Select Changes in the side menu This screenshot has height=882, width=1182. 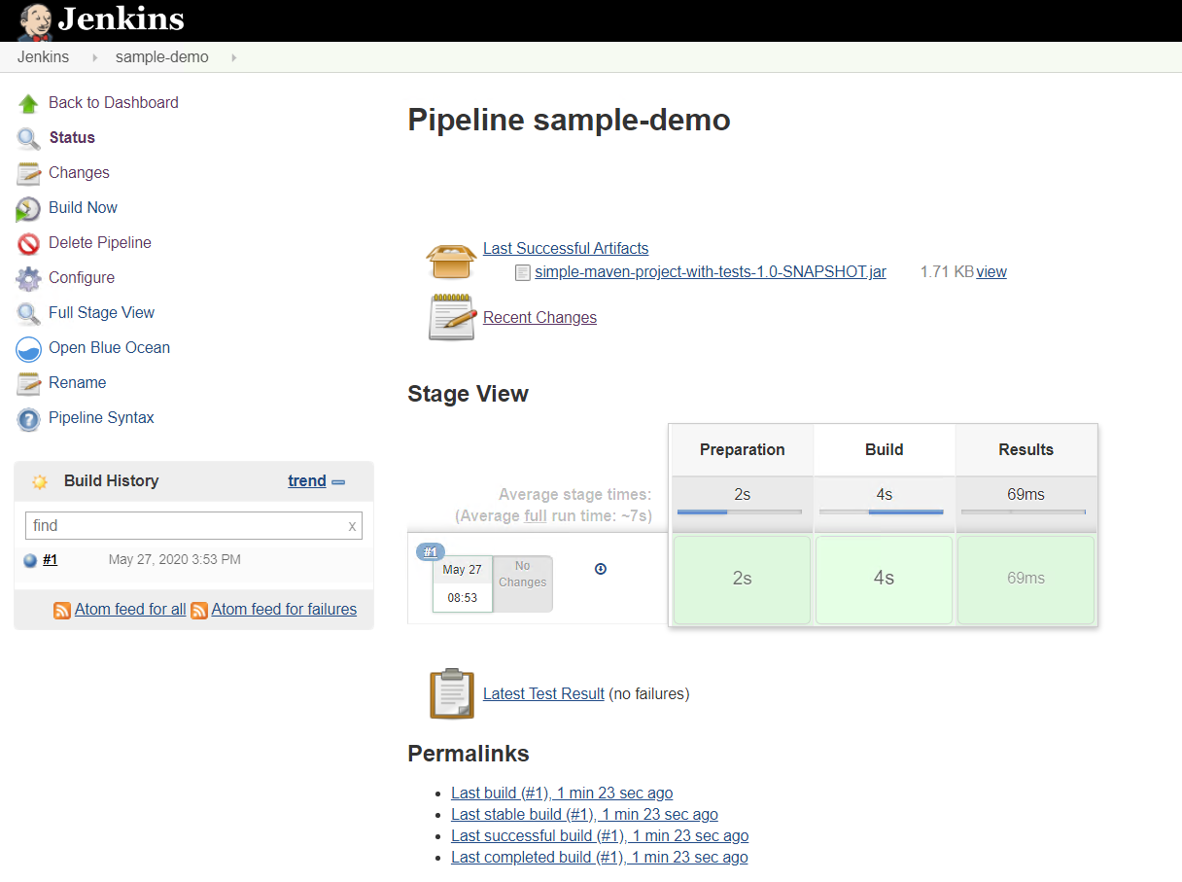(79, 173)
